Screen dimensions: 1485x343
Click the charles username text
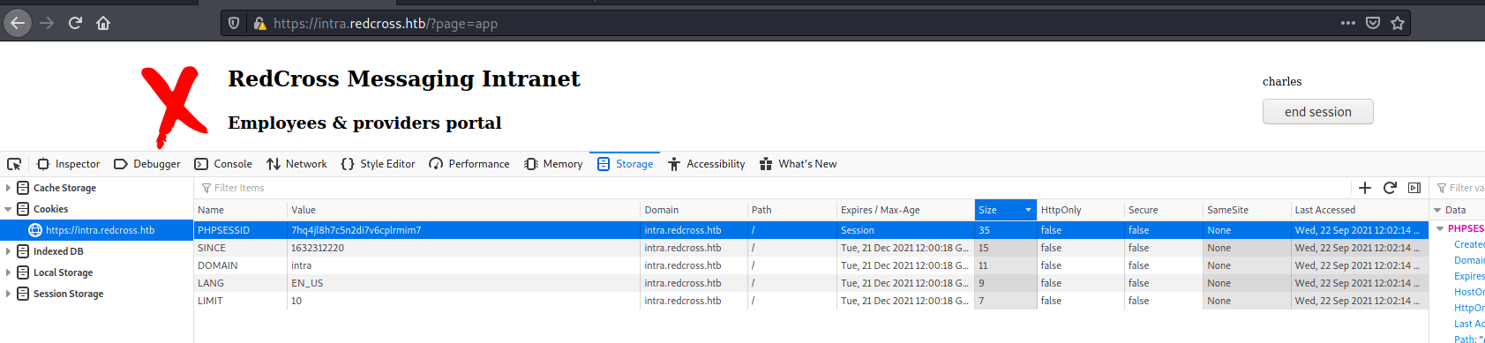click(x=1282, y=81)
